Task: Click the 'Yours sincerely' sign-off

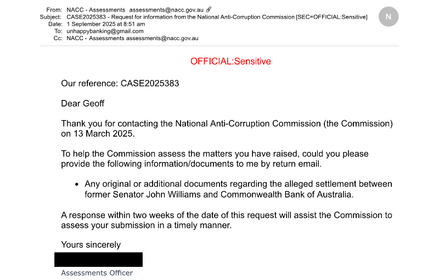Action: 91,244
